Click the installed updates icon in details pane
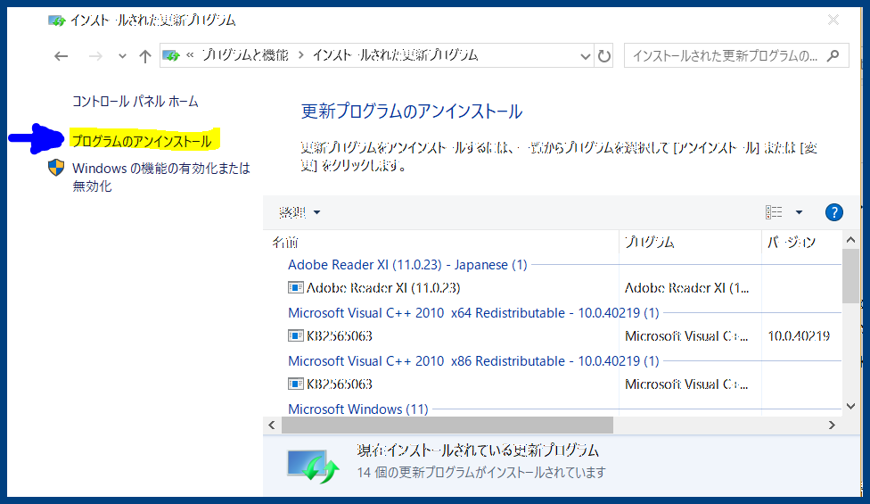This screenshot has width=870, height=504. [313, 467]
